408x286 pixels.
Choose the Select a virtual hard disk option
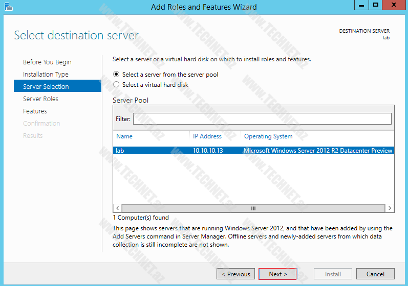tap(116, 85)
